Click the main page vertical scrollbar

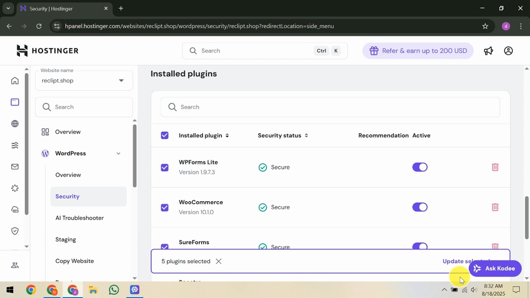coord(527,217)
